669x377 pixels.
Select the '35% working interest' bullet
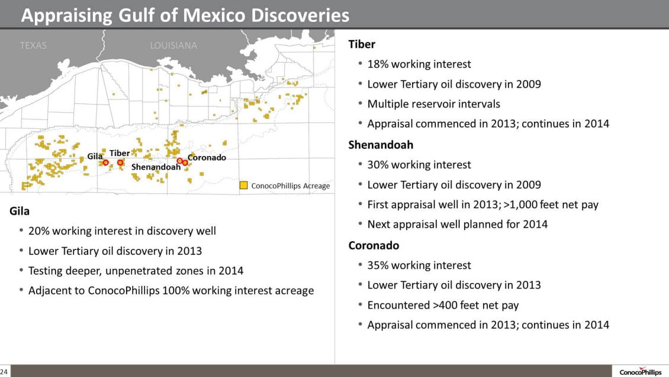tap(419, 265)
